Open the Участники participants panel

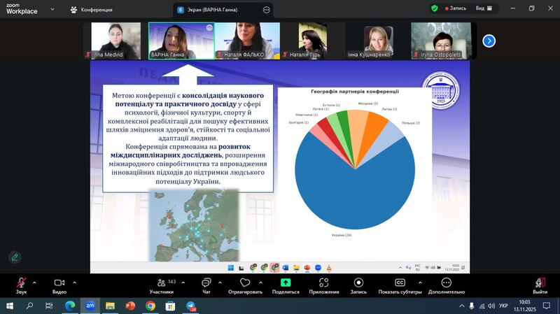tap(161, 283)
